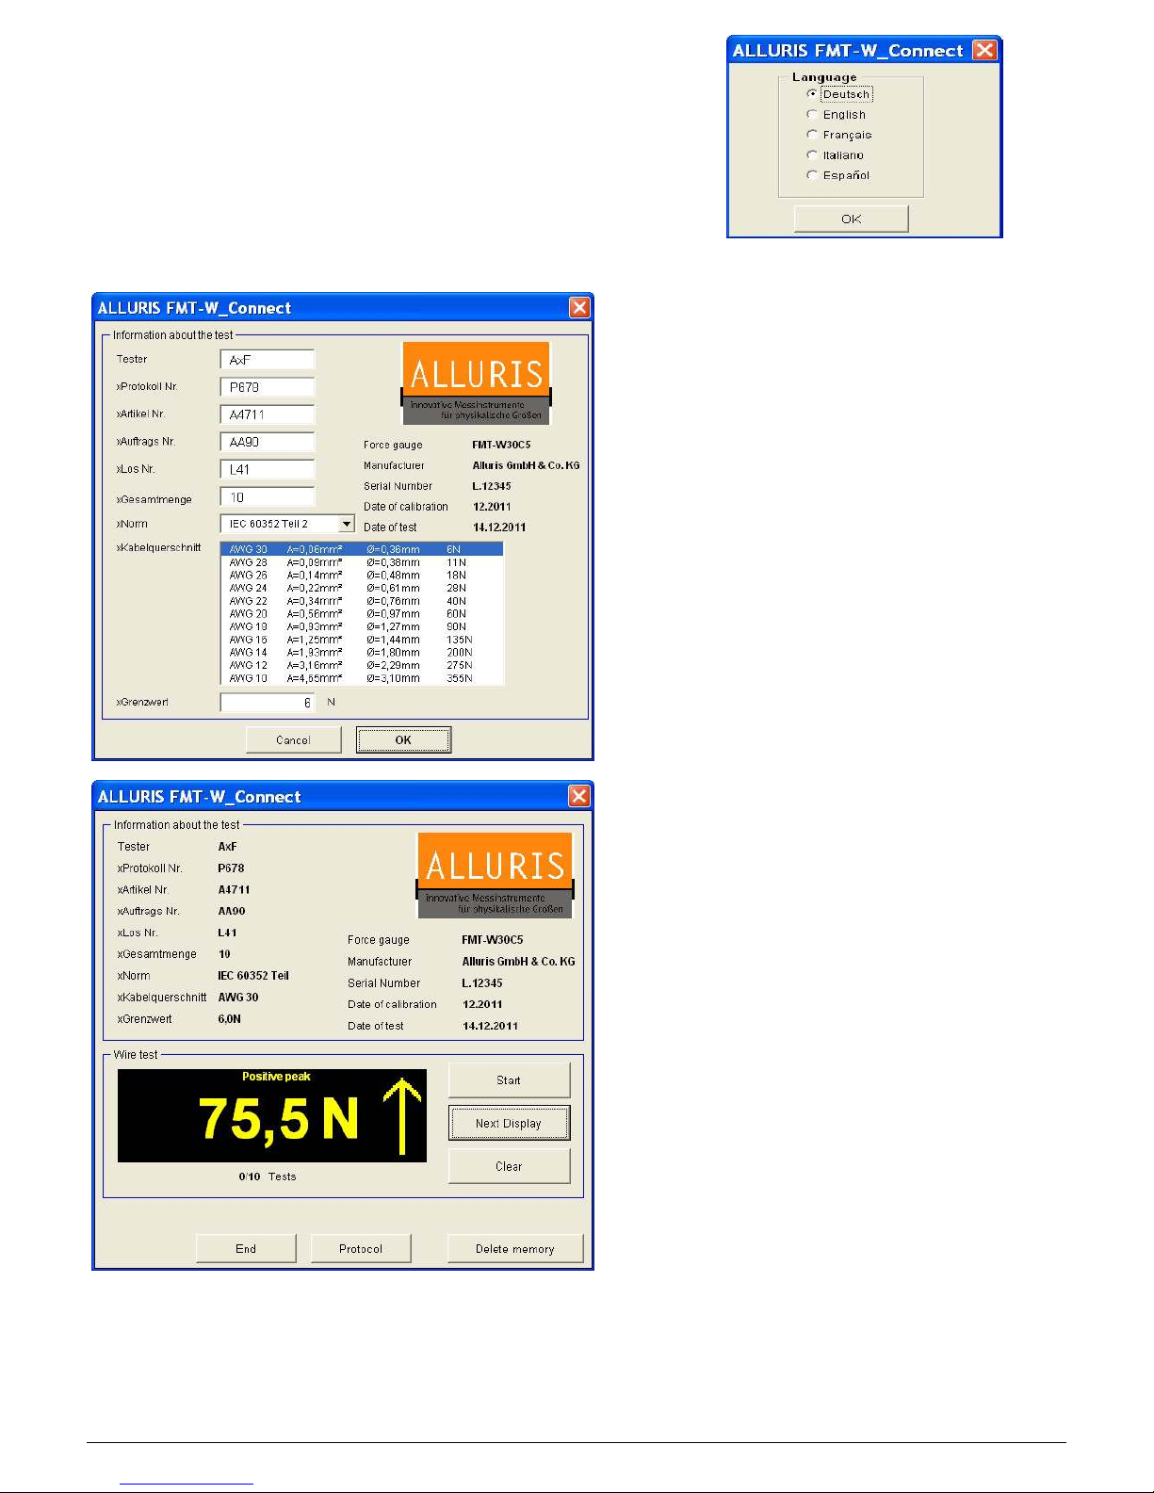The width and height of the screenshot is (1154, 1493).
Task: Select the AWG 12 cable row
Action: (x=362, y=665)
